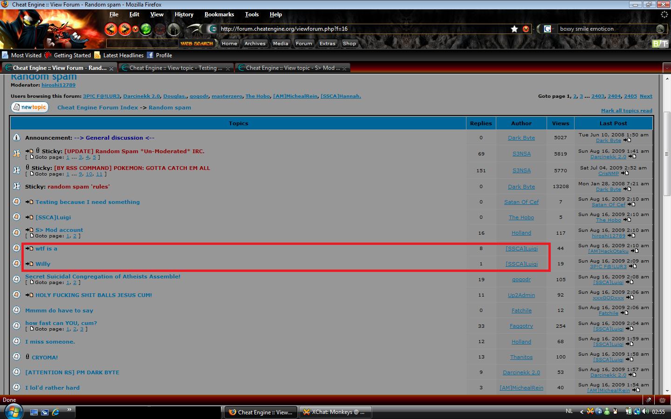This screenshot has height=419, width=671.
Task: Go to the Next page link
Action: pyautogui.click(x=646, y=96)
